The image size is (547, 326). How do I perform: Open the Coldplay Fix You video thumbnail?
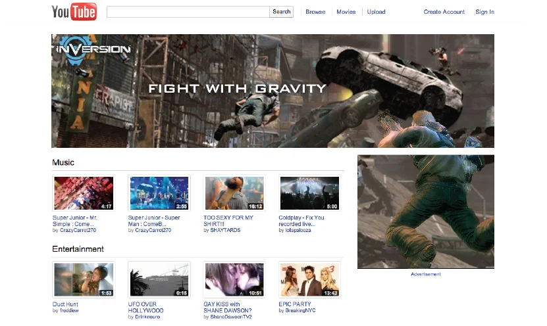[310, 193]
